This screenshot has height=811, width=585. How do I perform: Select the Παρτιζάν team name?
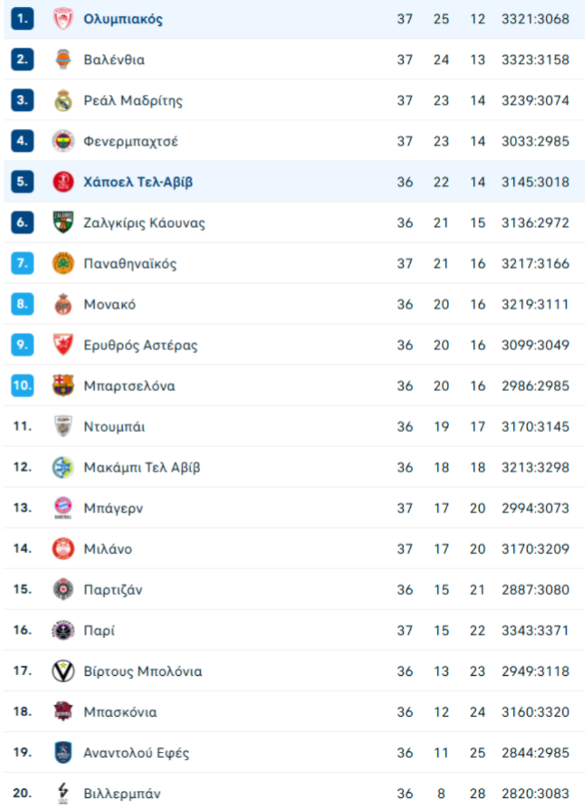pyautogui.click(x=113, y=590)
